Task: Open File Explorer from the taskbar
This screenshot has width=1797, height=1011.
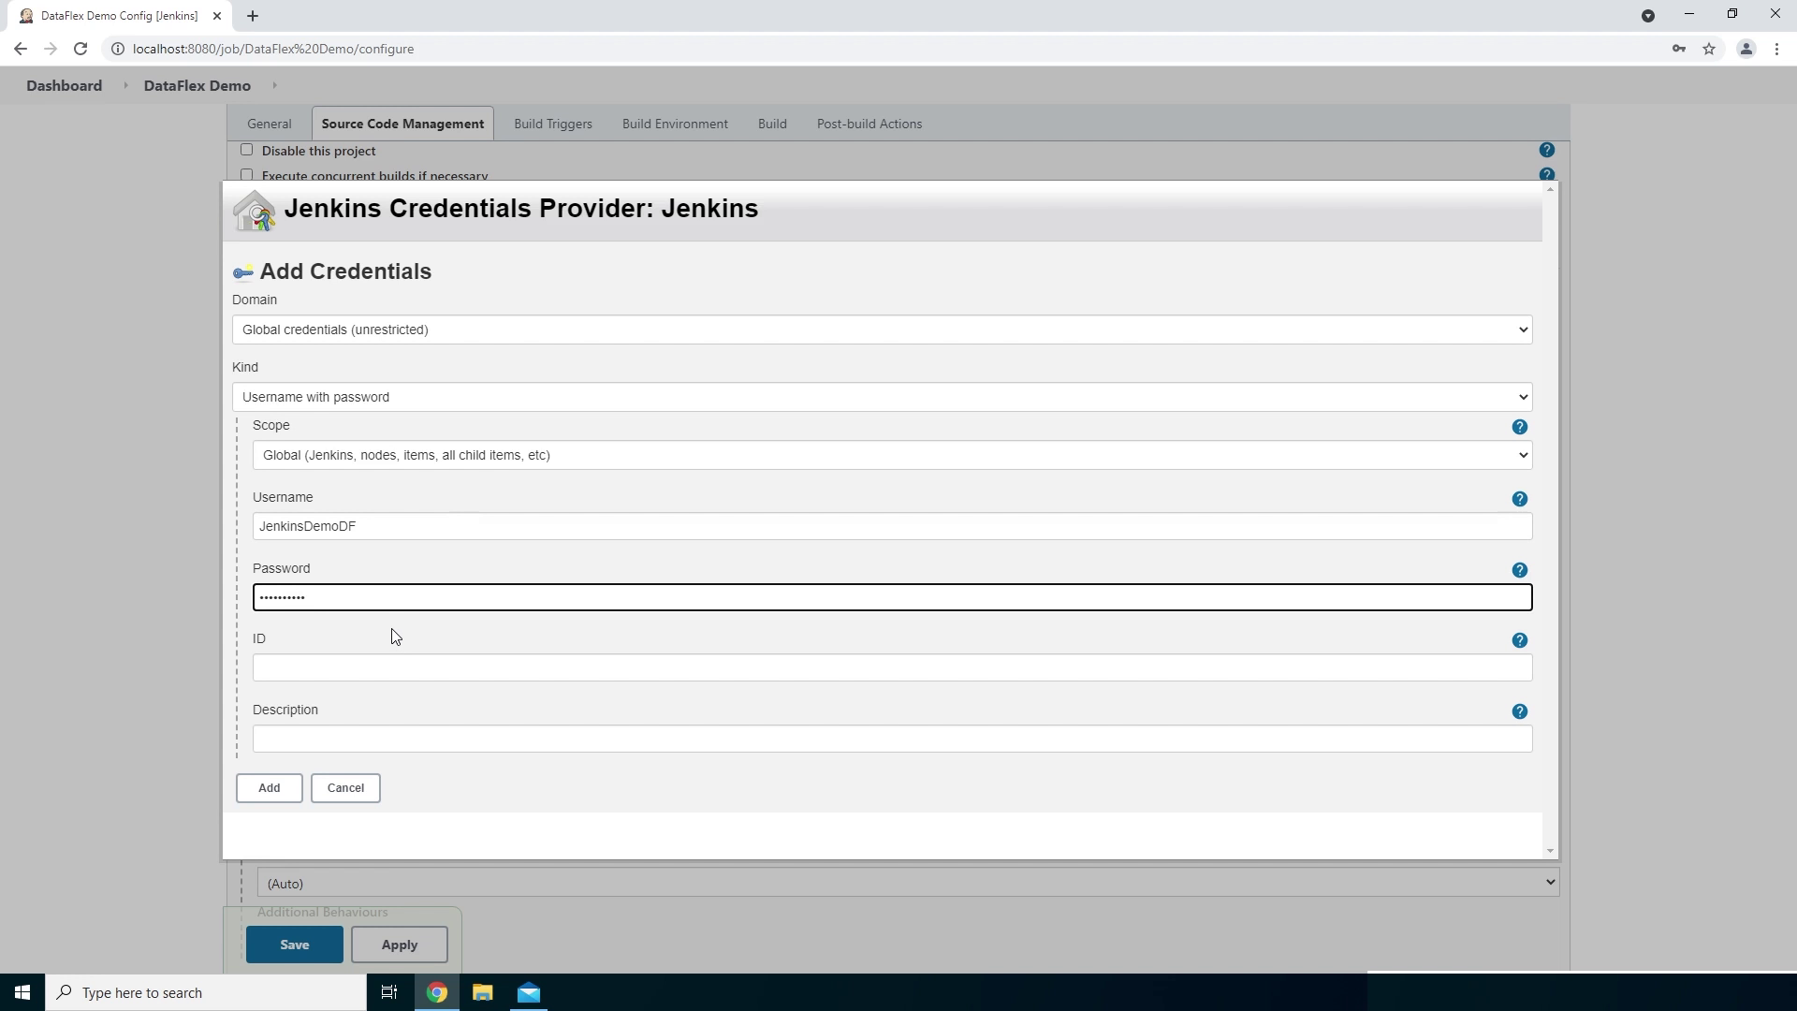Action: pyautogui.click(x=482, y=992)
